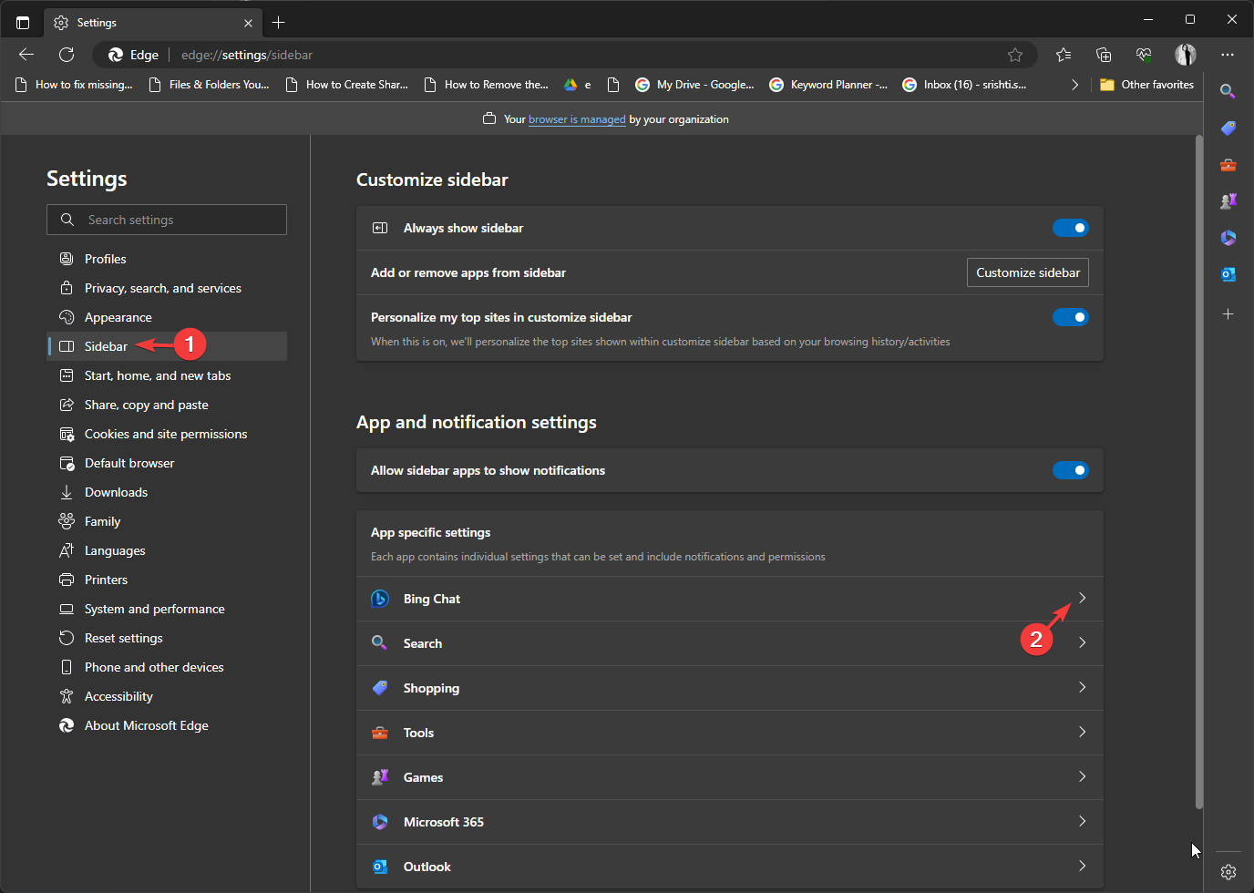Image resolution: width=1254 pixels, height=893 pixels.
Task: Disable sidebar app notifications toggle
Action: (x=1071, y=470)
